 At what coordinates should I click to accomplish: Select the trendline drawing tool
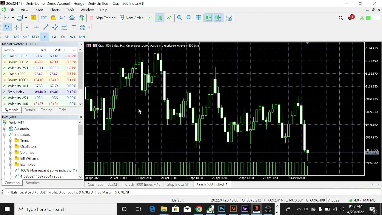click(46, 27)
